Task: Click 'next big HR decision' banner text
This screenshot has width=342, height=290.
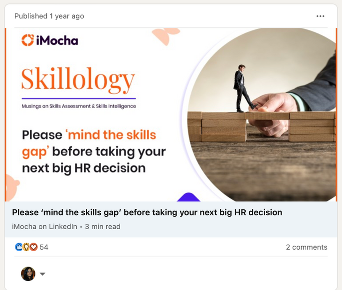Action: [84, 168]
